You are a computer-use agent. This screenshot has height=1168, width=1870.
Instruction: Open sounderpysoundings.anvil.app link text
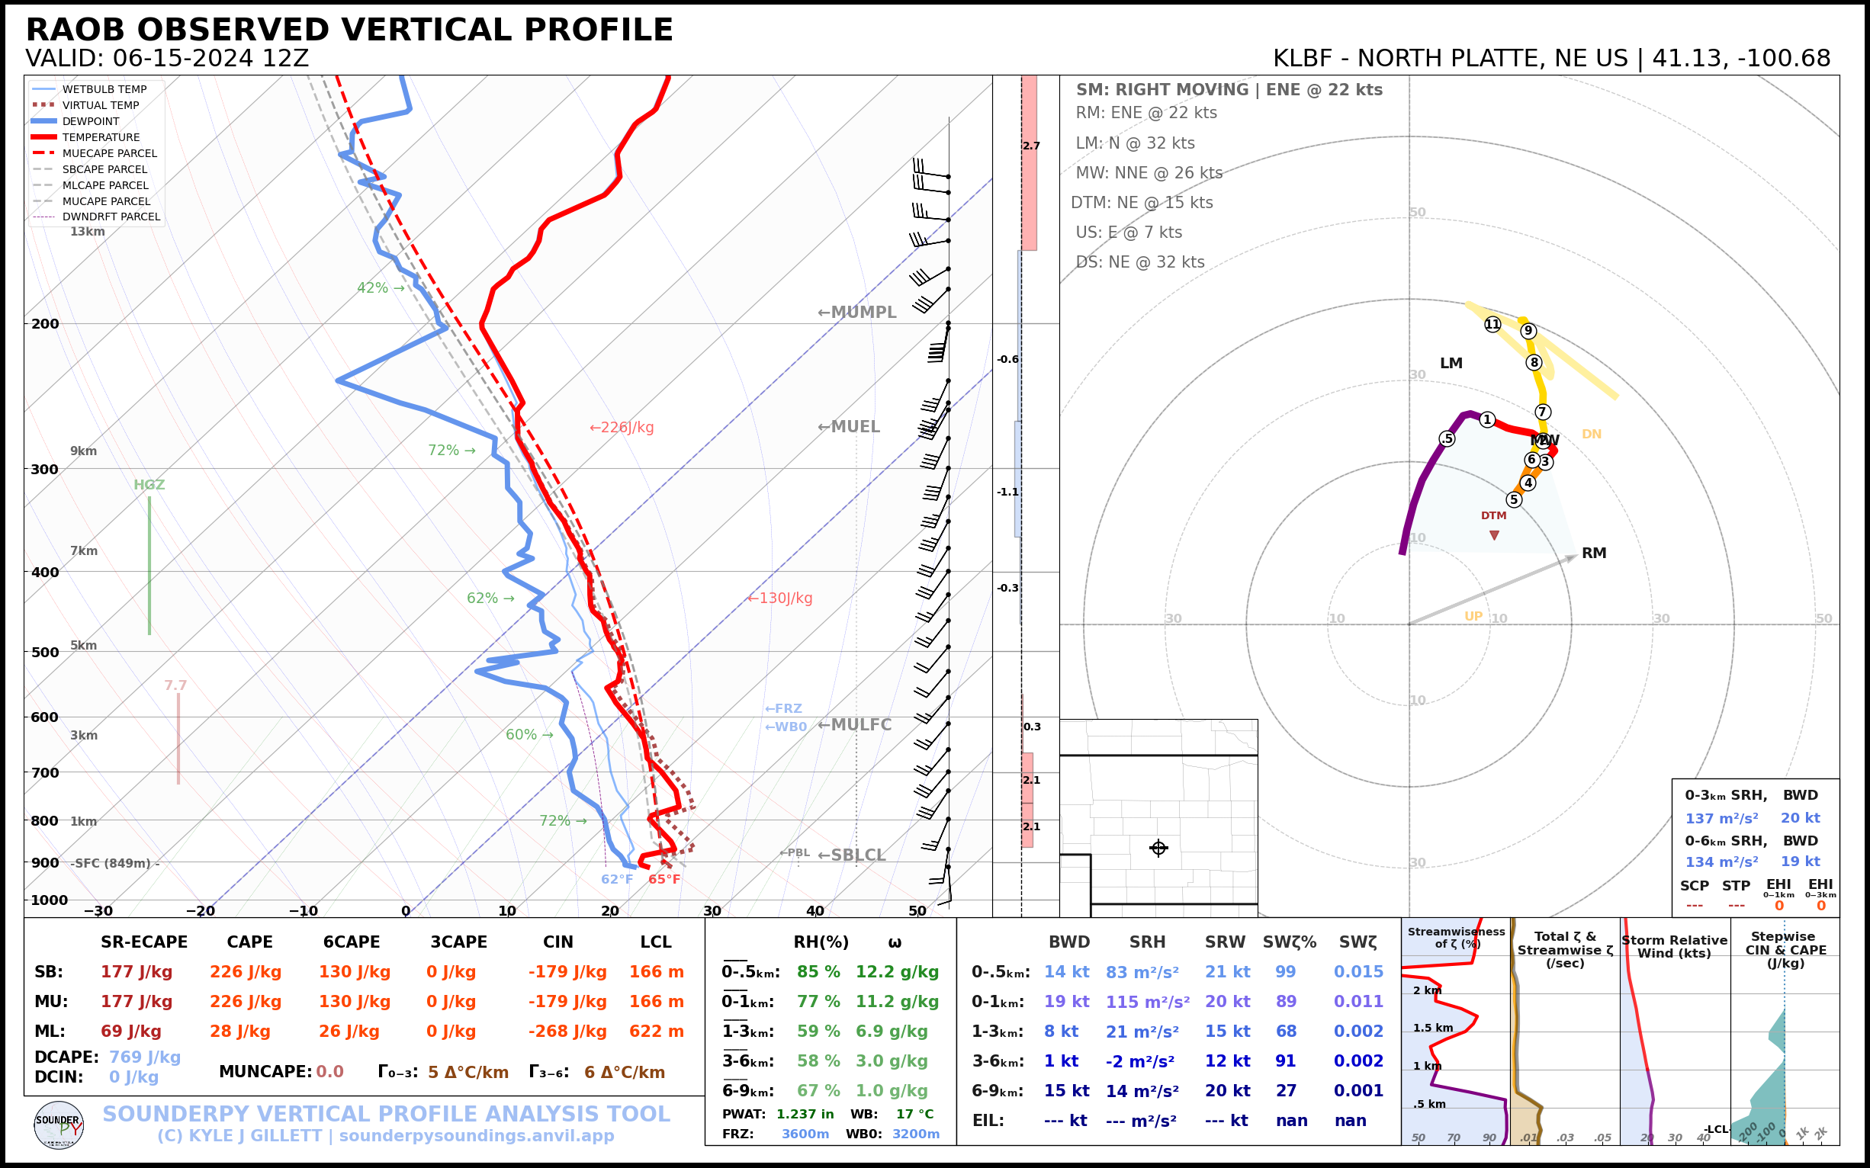click(x=476, y=1135)
